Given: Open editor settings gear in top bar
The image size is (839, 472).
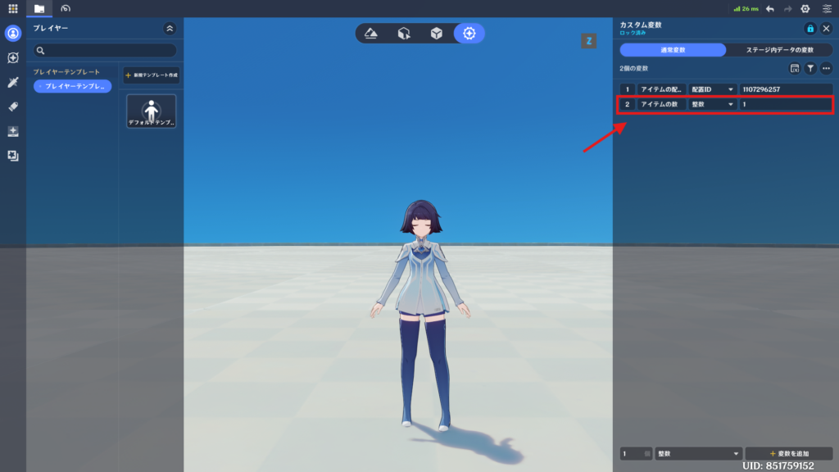Looking at the screenshot, I should 805,8.
